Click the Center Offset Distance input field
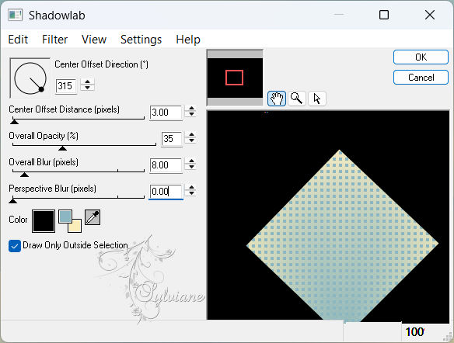The width and height of the screenshot is (454, 343). (166, 113)
